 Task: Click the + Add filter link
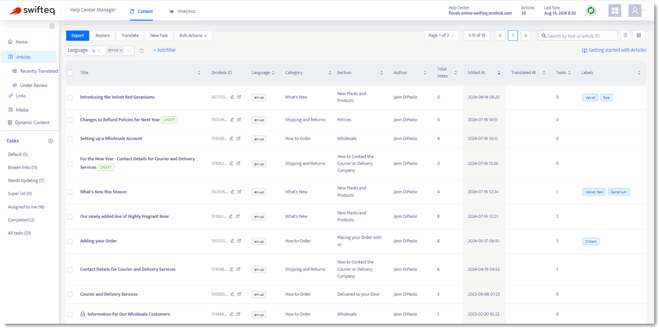point(165,50)
